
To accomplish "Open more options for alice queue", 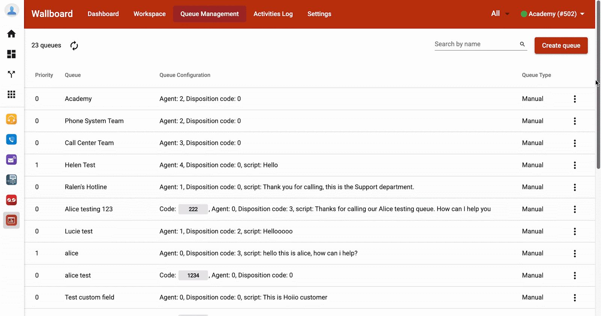I will pyautogui.click(x=575, y=253).
